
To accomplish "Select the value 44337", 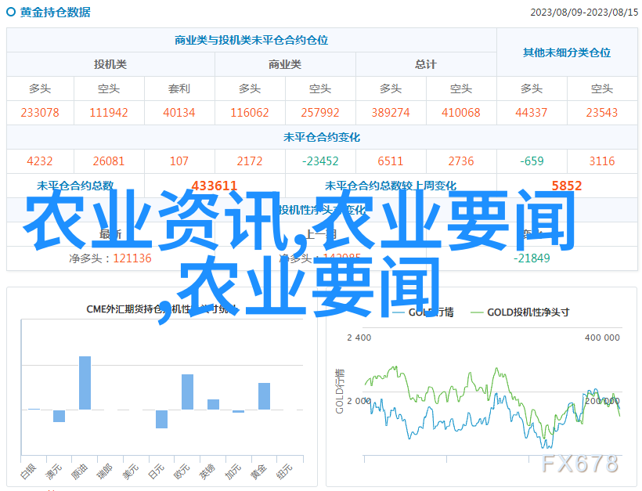I will click(531, 113).
